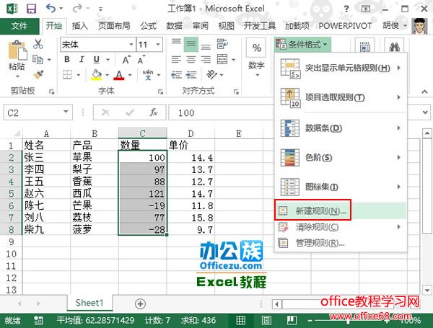Click the Redo arrow icon
433x328 pixels.
coord(77,9)
